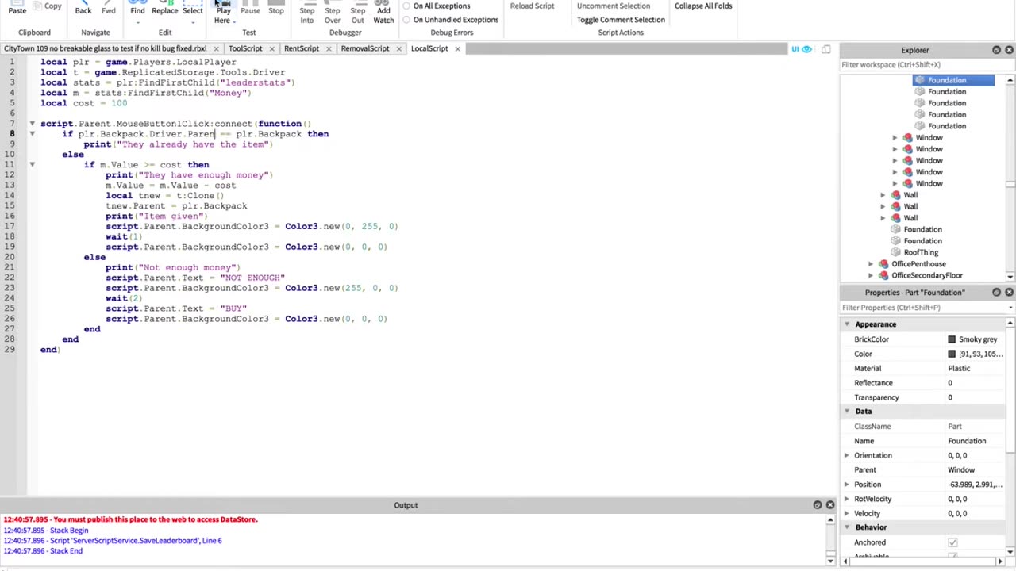This screenshot has width=1016, height=571.
Task: Expand the Velocity property
Action: click(846, 513)
